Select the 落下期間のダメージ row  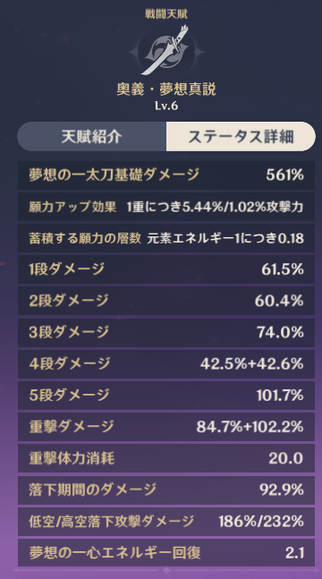coord(166,490)
